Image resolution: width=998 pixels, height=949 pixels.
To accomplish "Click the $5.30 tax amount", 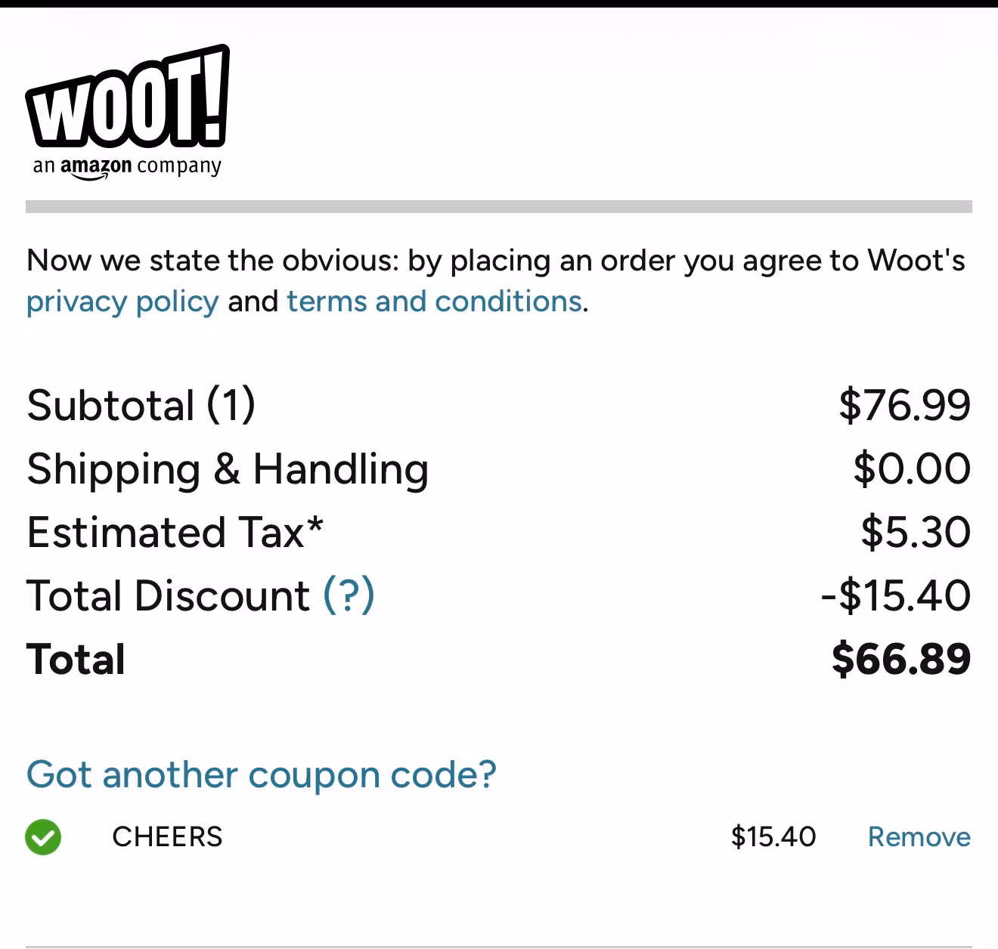I will coord(916,532).
